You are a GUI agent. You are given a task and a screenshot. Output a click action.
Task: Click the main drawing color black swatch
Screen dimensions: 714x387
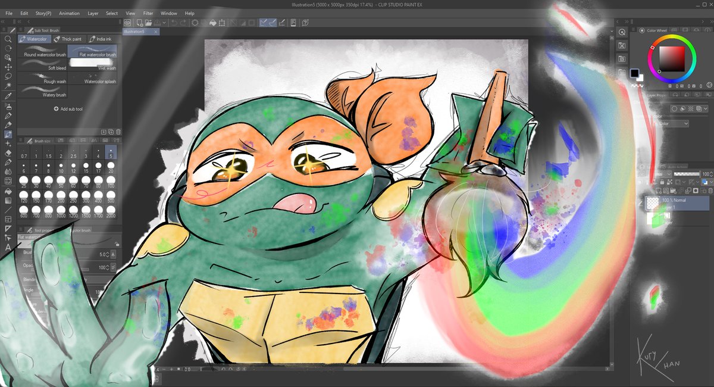coord(634,73)
